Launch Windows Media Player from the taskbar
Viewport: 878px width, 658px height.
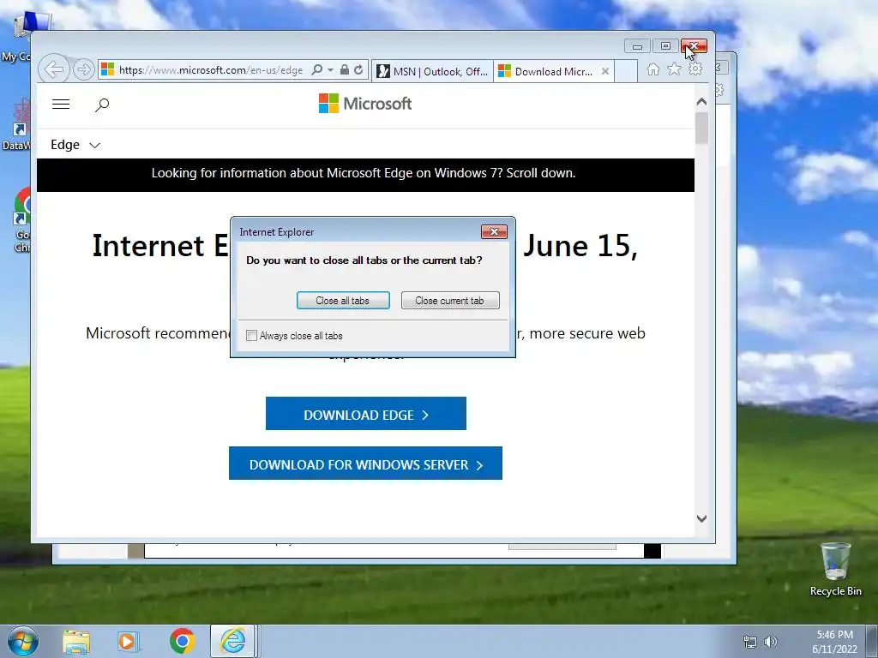click(x=127, y=641)
